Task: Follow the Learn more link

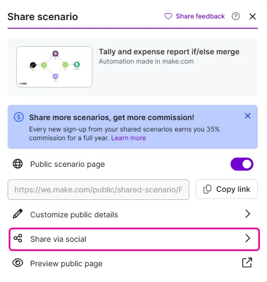Action: (x=128, y=138)
